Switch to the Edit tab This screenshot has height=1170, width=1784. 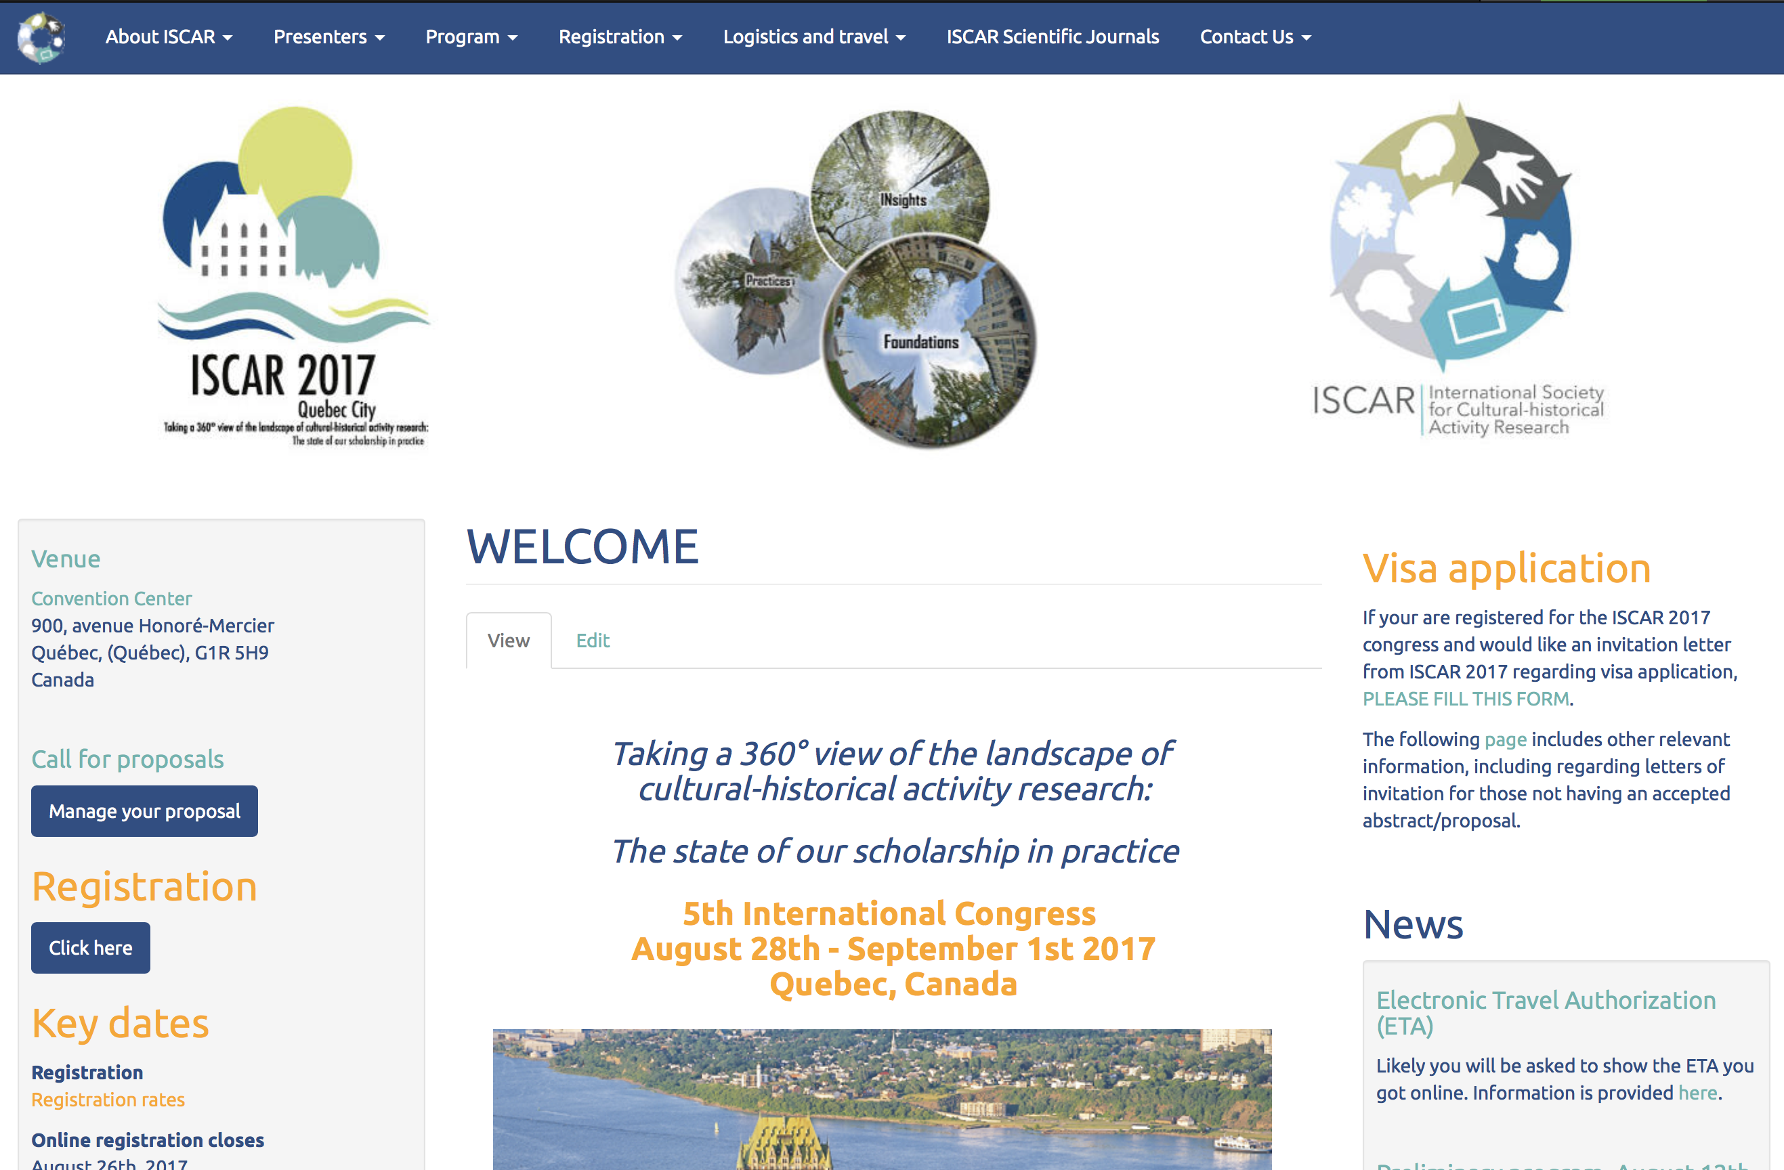pos(592,641)
